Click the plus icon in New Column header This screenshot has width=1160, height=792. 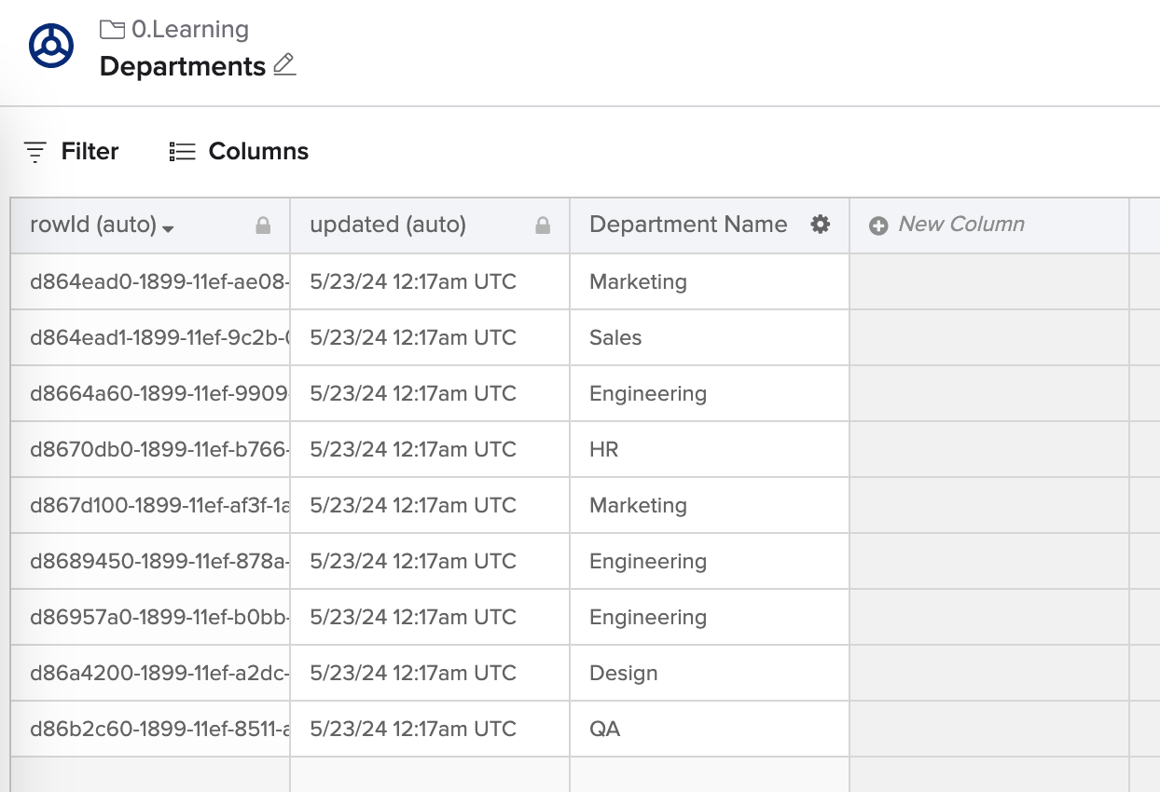point(877,225)
